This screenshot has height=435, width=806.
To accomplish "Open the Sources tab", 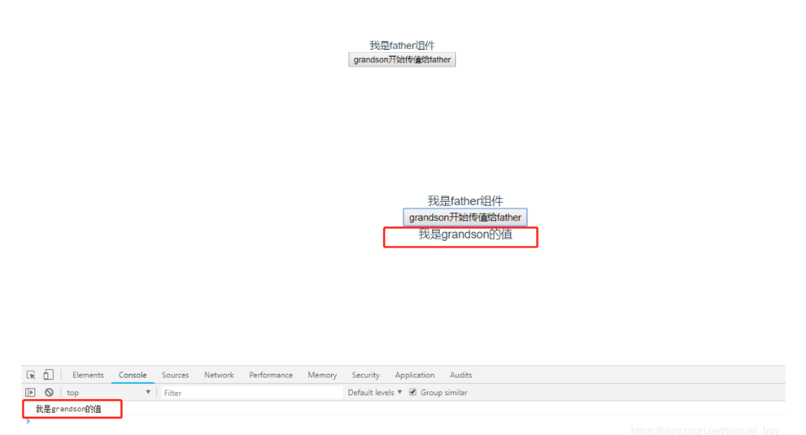I will (x=175, y=375).
